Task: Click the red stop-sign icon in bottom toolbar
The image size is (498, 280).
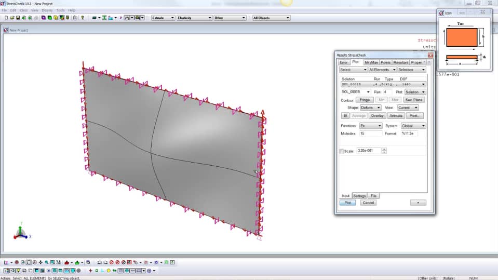Action: point(17,262)
